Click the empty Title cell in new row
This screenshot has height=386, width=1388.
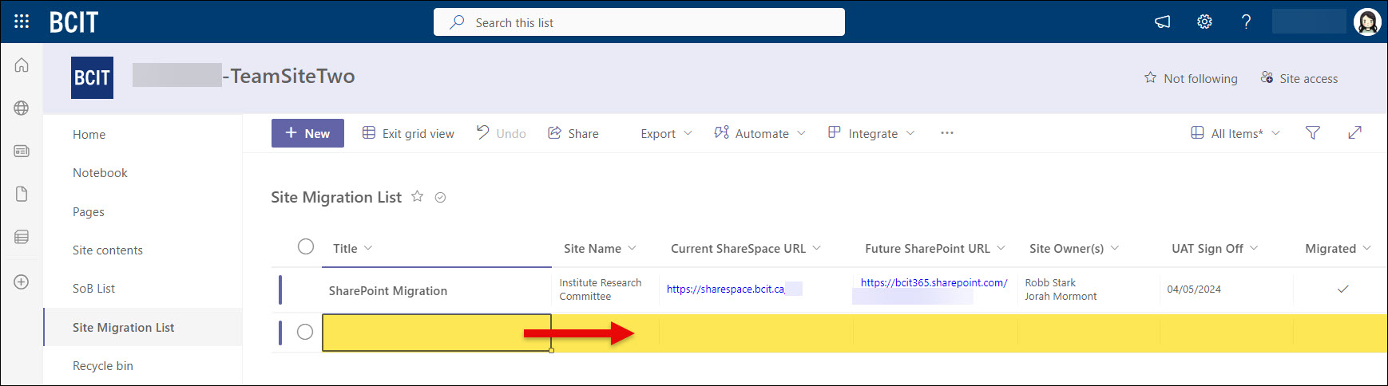click(437, 333)
